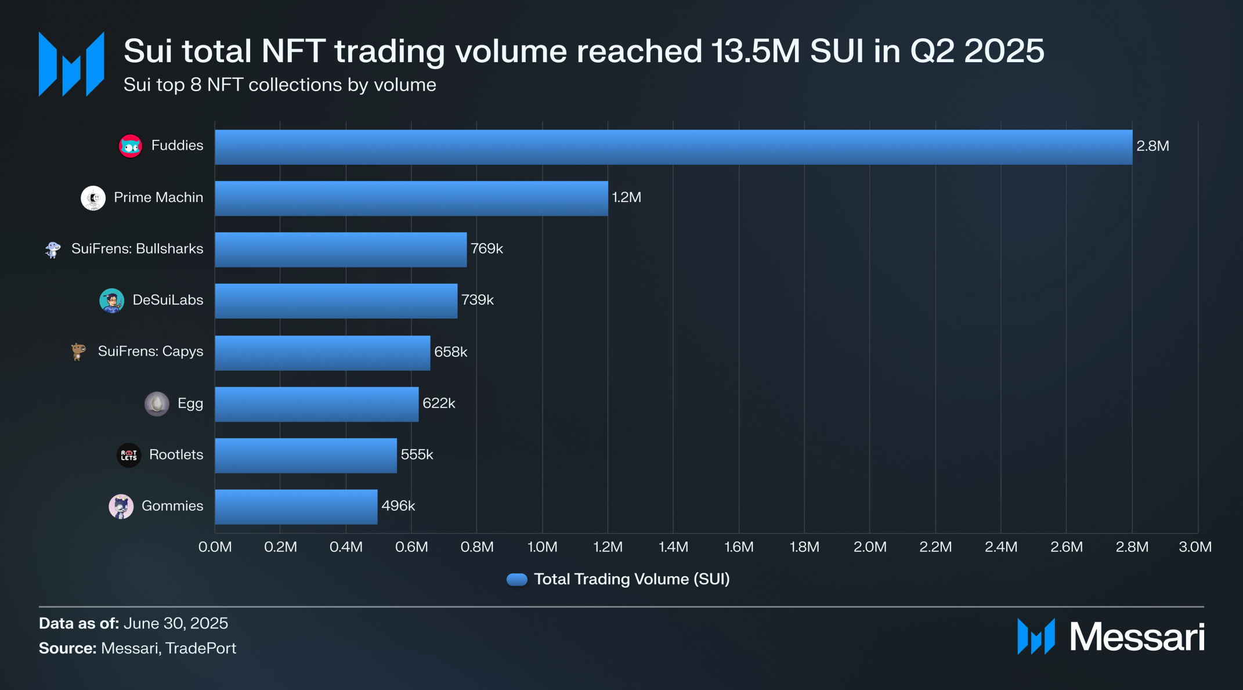Click the 2.0M axis tick label
The image size is (1243, 690).
870,547
